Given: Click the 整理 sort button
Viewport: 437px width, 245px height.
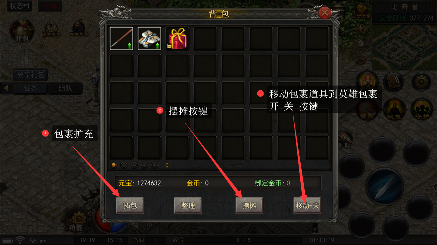Looking at the screenshot, I should coord(188,205).
